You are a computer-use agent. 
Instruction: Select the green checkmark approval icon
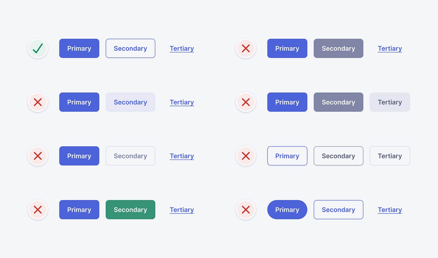[38, 48]
